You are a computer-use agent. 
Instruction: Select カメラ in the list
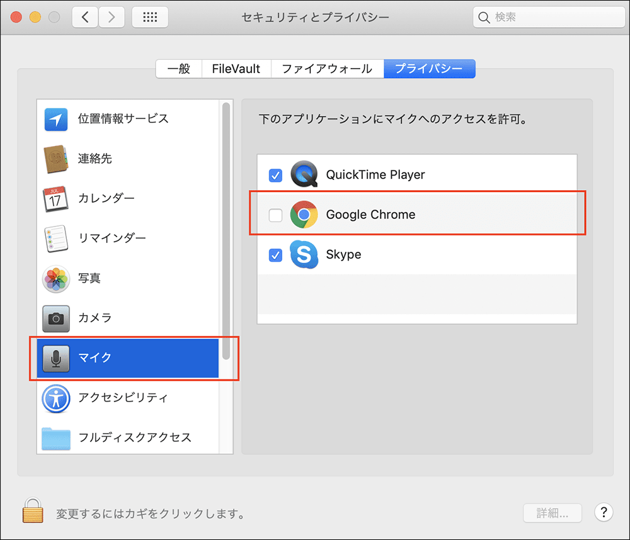coord(128,318)
